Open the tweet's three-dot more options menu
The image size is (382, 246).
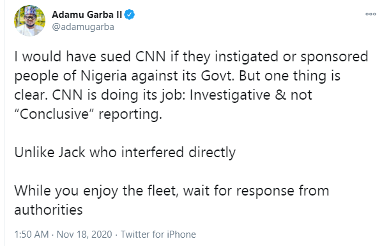(x=371, y=14)
